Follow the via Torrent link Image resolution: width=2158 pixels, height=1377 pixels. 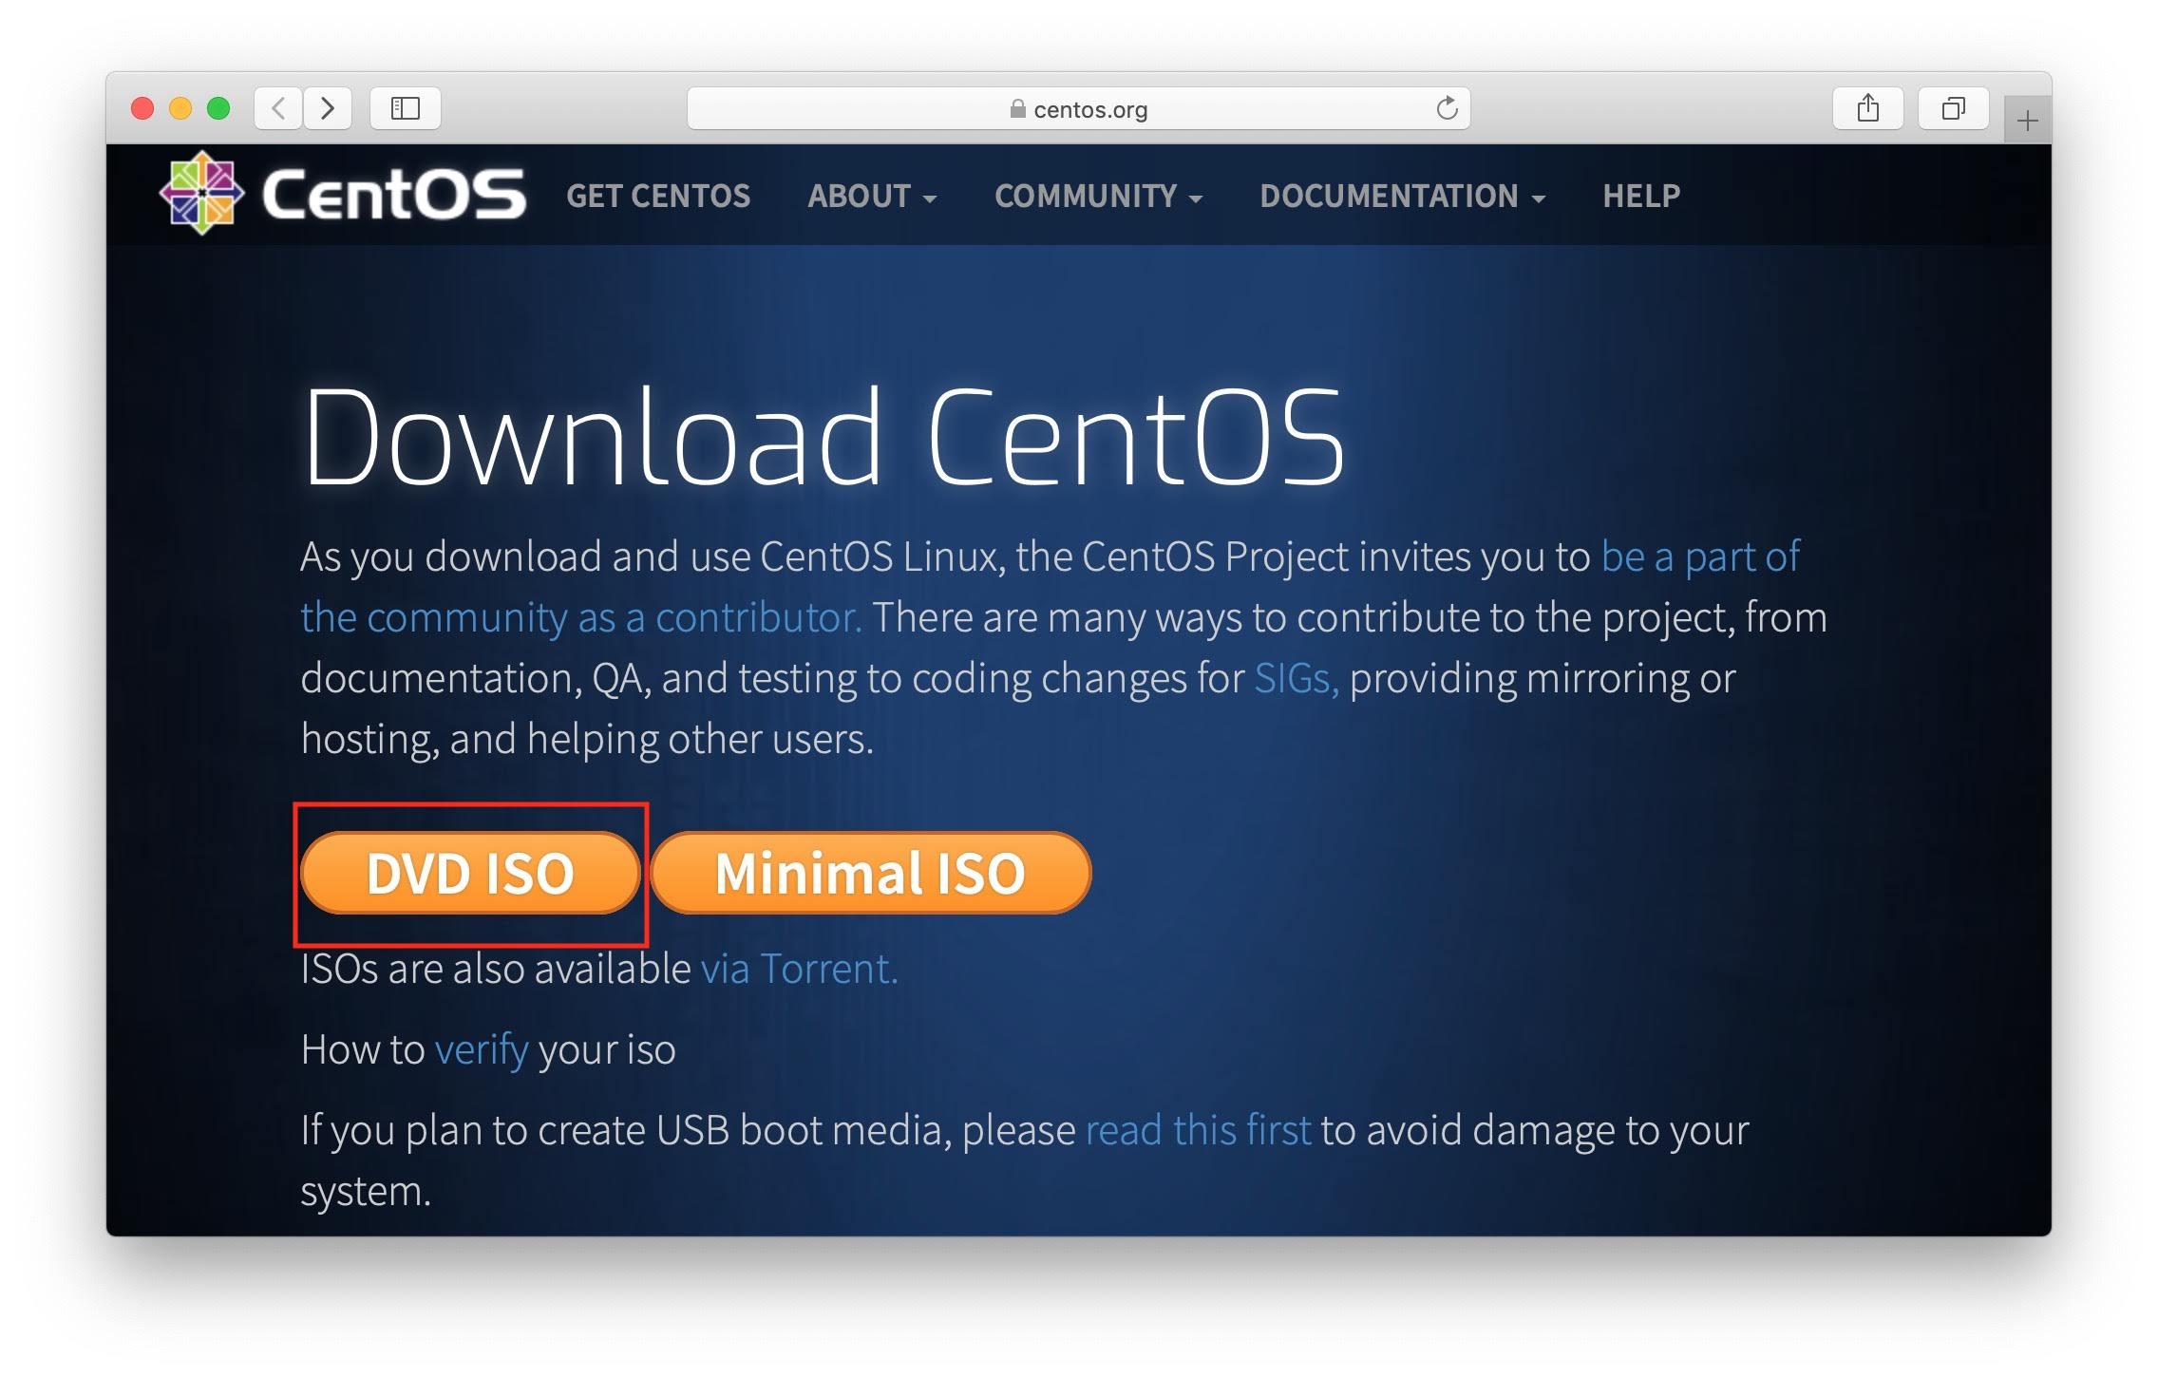pos(799,970)
